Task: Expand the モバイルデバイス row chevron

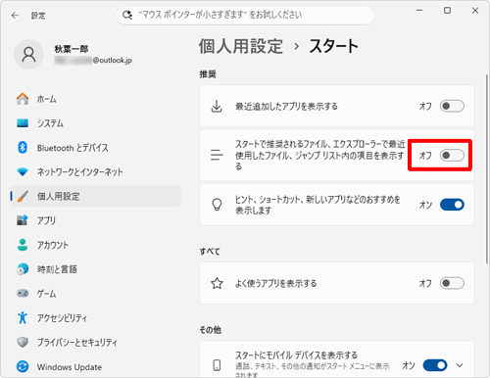Action: pos(460,365)
